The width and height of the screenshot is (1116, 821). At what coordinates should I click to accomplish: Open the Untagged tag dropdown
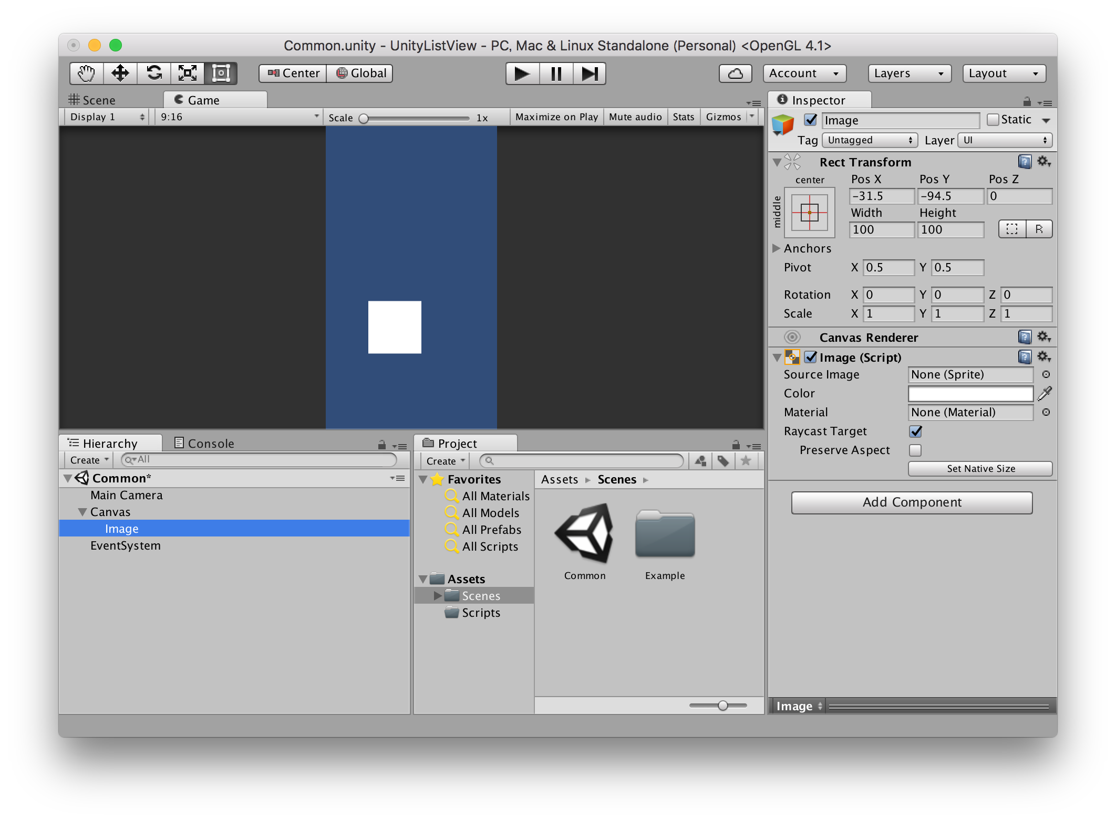pyautogui.click(x=869, y=140)
